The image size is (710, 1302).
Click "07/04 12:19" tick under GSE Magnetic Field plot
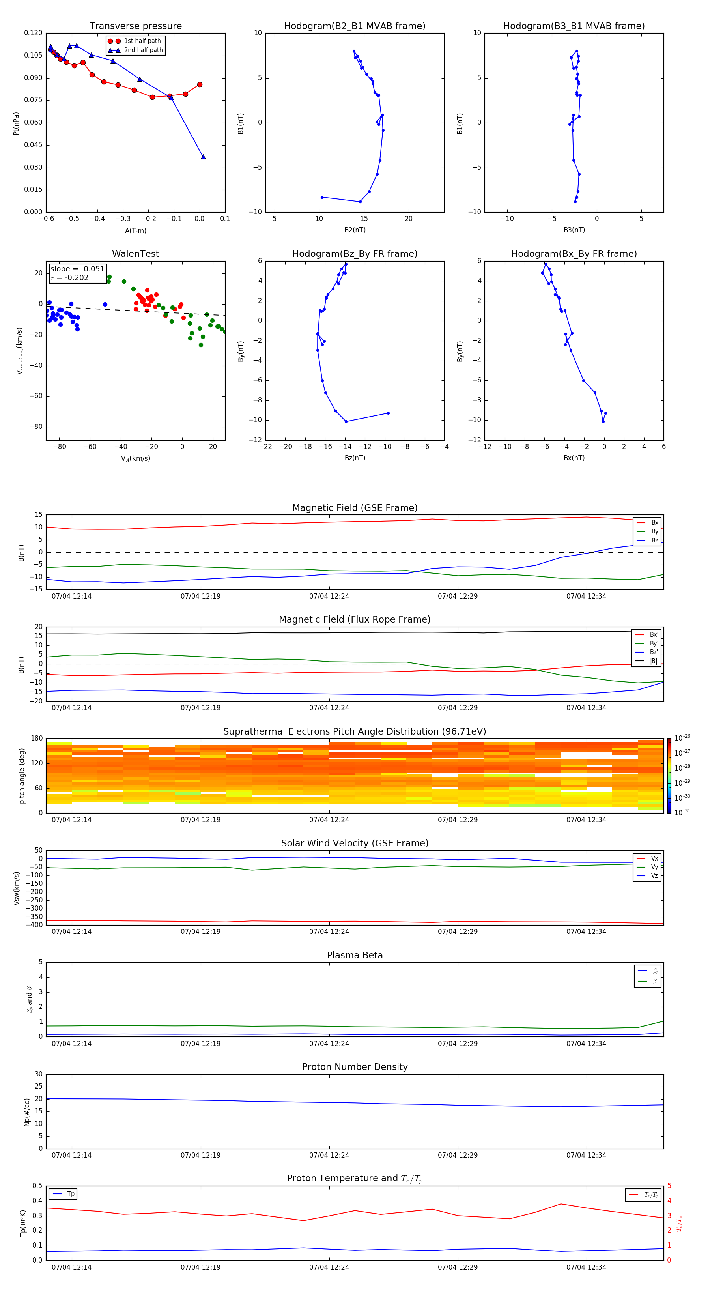tap(201, 596)
